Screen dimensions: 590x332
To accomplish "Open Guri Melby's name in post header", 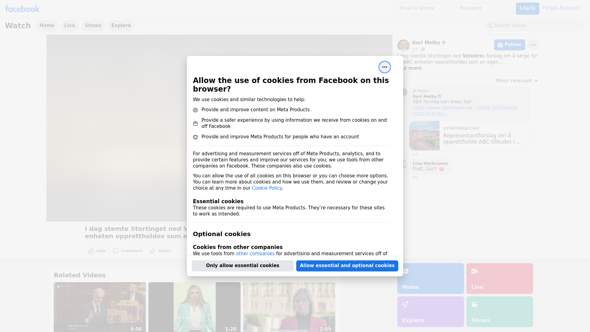I will pos(426,43).
